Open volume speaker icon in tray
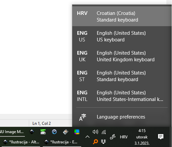This screenshot has height=147, width=172. click(x=95, y=132)
